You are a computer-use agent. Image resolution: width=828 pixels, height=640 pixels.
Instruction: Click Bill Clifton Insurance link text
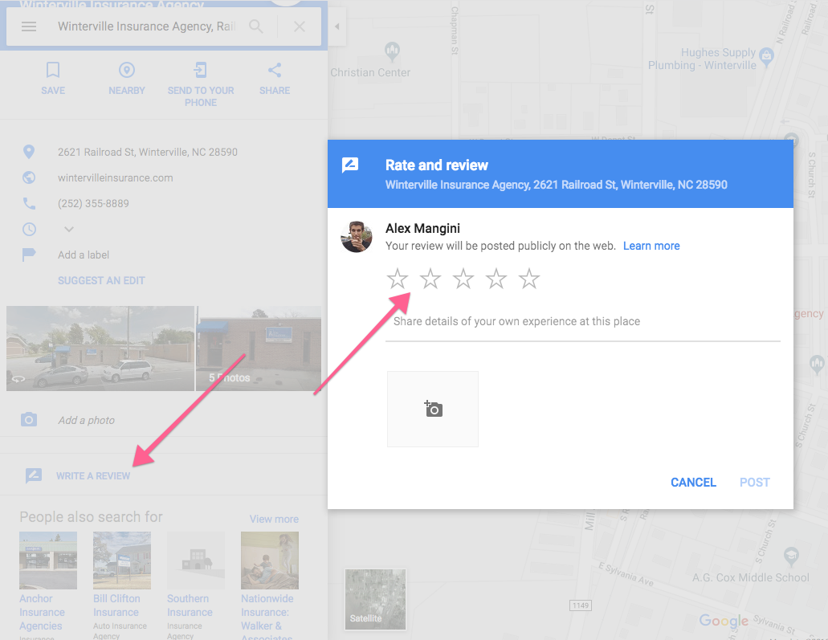coord(116,605)
